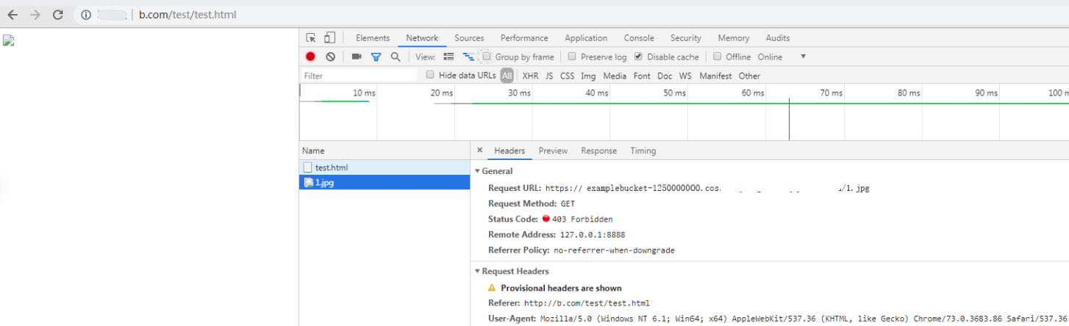The width and height of the screenshot is (1069, 326).
Task: Filter requests by Manifest
Action: click(x=715, y=76)
